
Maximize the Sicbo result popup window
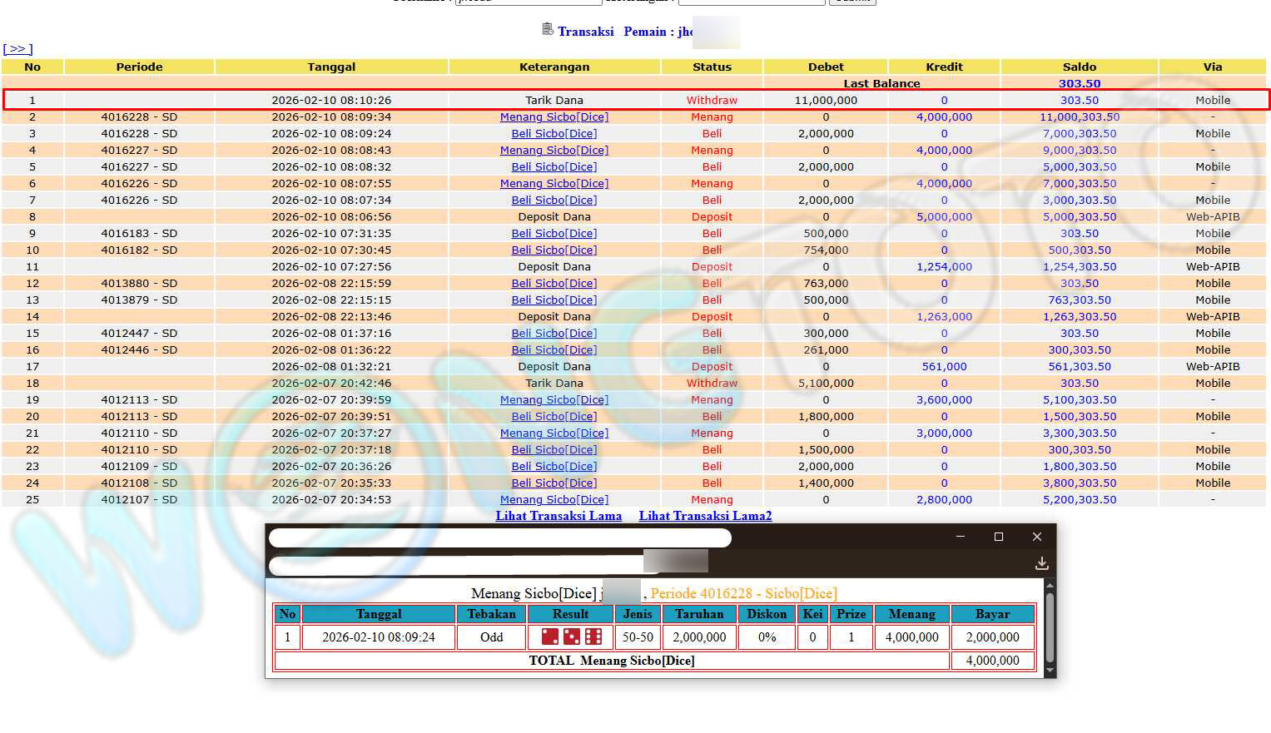[999, 537]
